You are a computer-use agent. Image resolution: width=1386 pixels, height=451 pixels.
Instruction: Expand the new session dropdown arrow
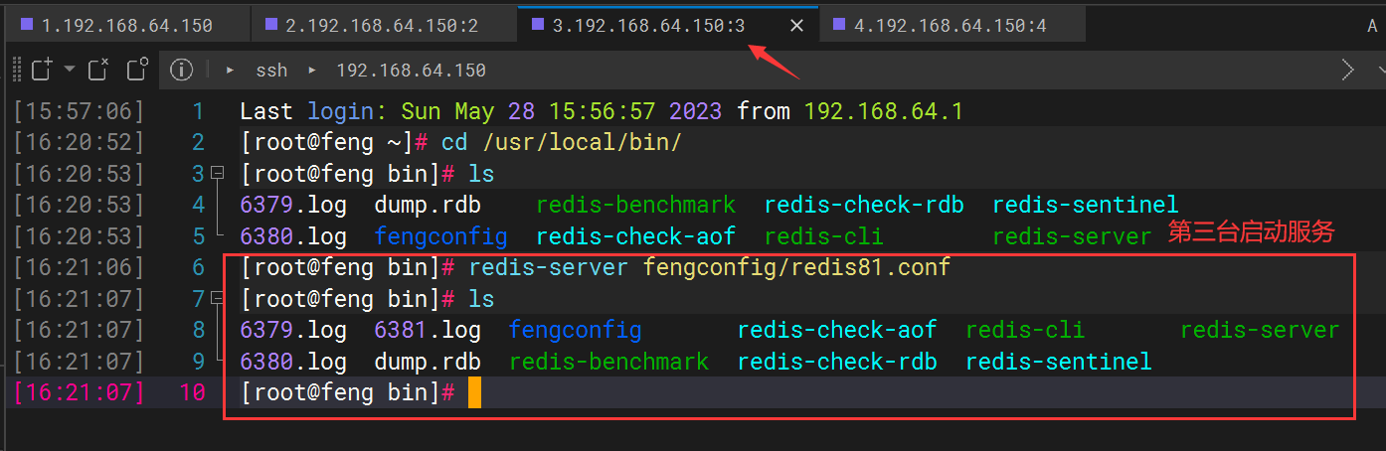69,70
